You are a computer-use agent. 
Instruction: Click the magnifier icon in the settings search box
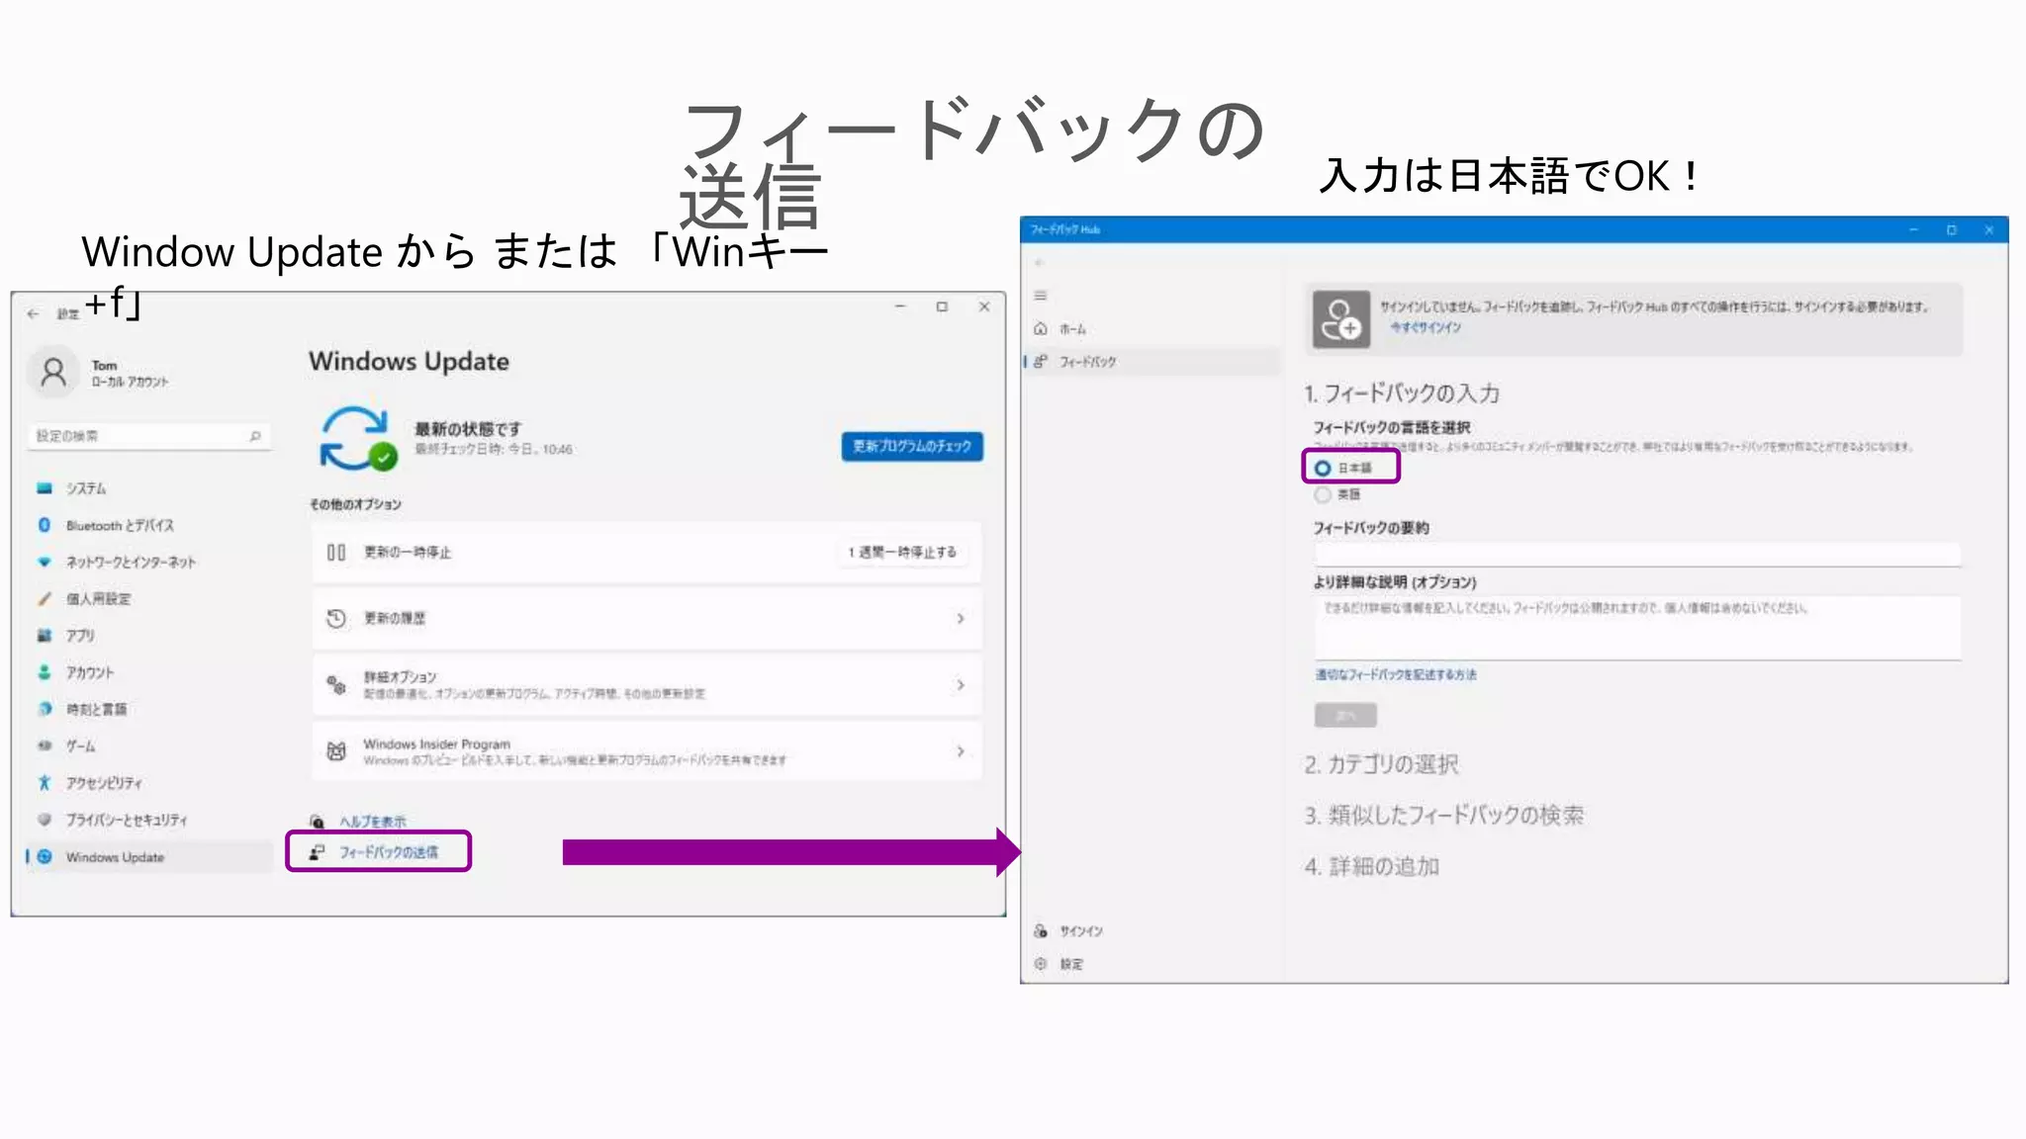point(255,436)
